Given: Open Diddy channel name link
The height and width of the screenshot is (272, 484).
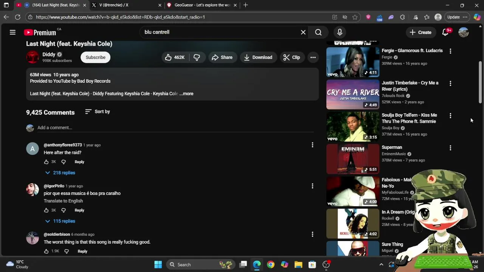Looking at the screenshot, I should click(49, 55).
